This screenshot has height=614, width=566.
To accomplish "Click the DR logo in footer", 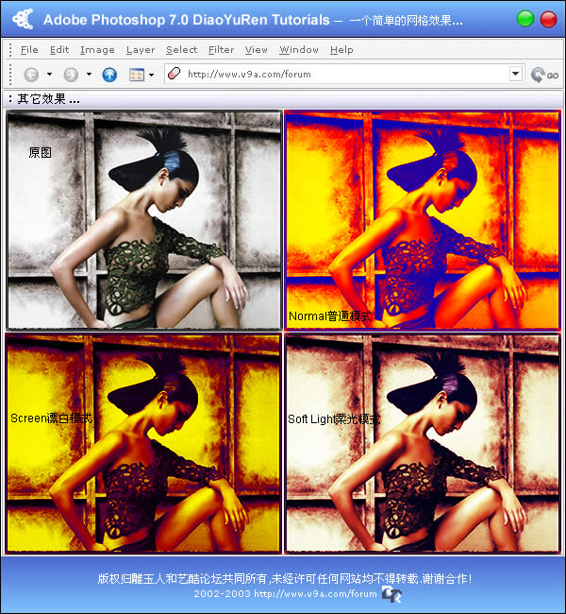I will click(391, 593).
